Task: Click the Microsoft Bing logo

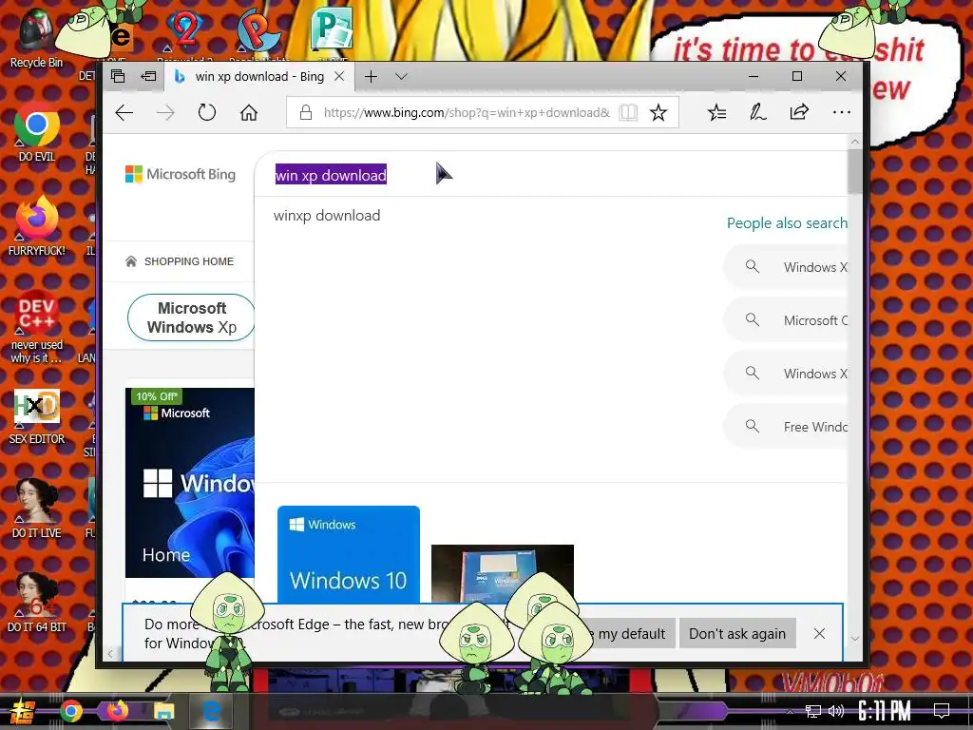Action: 181,175
